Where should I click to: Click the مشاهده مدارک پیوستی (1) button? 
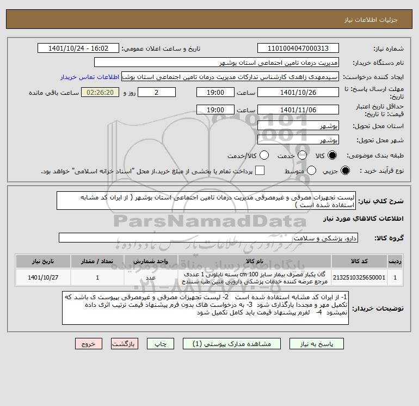tap(232, 344)
